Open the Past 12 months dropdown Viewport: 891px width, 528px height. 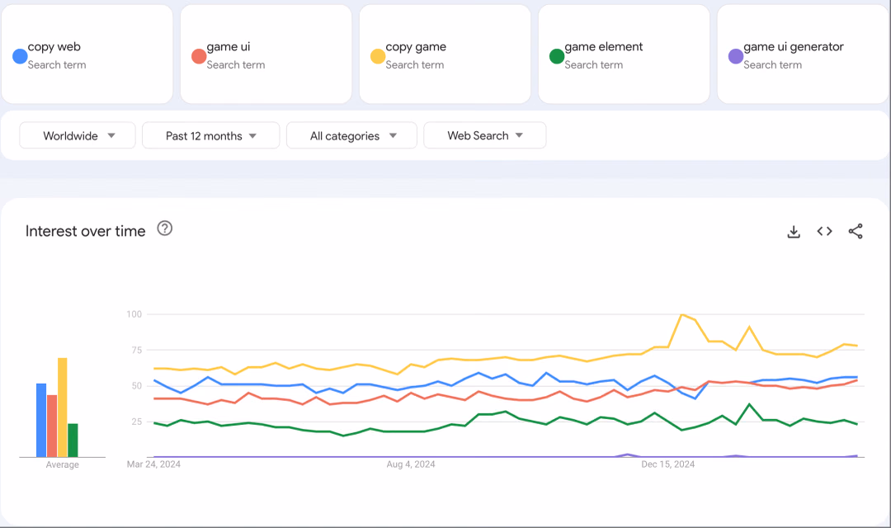coord(211,135)
